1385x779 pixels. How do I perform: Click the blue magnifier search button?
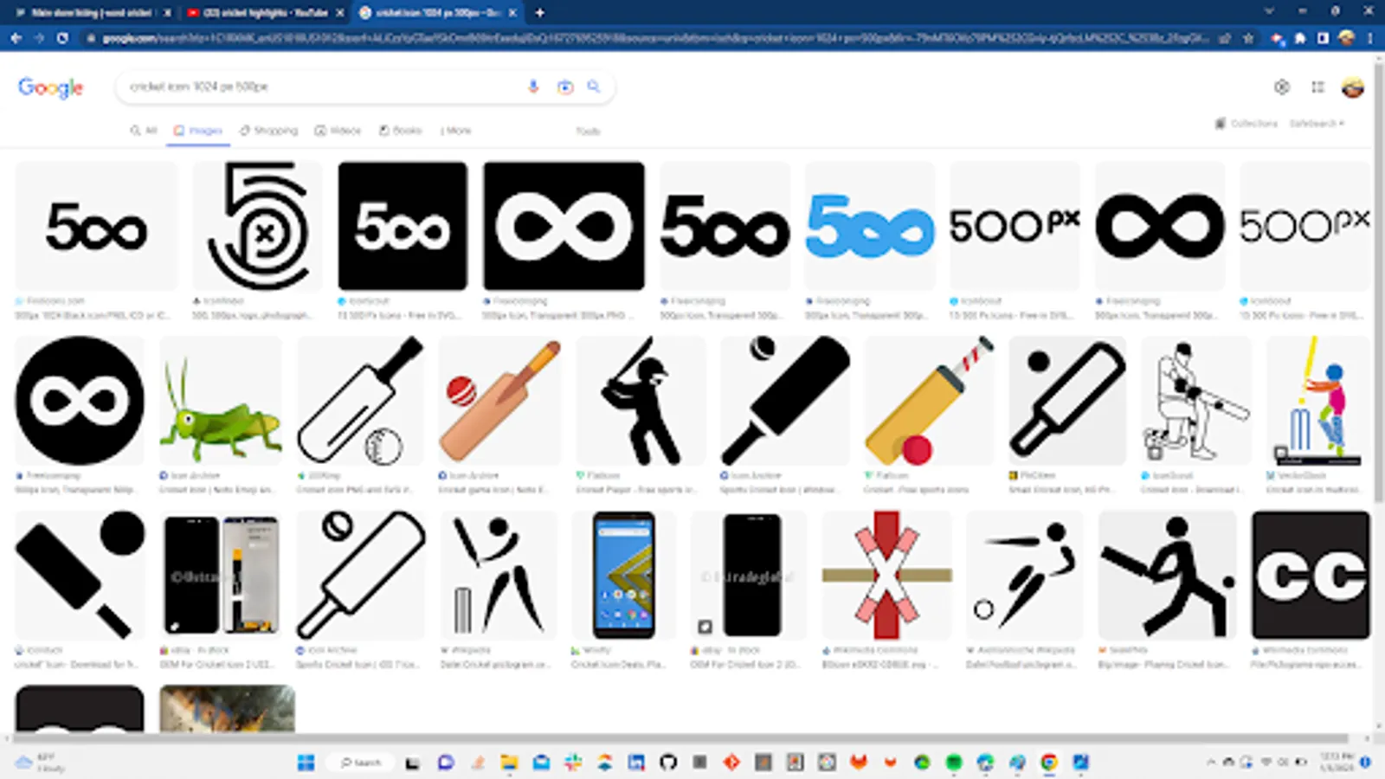click(594, 87)
